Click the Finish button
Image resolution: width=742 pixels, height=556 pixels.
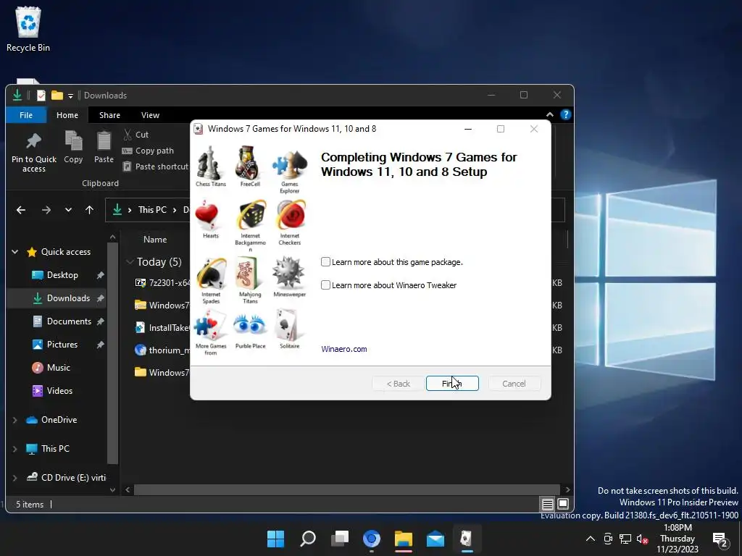(x=452, y=384)
